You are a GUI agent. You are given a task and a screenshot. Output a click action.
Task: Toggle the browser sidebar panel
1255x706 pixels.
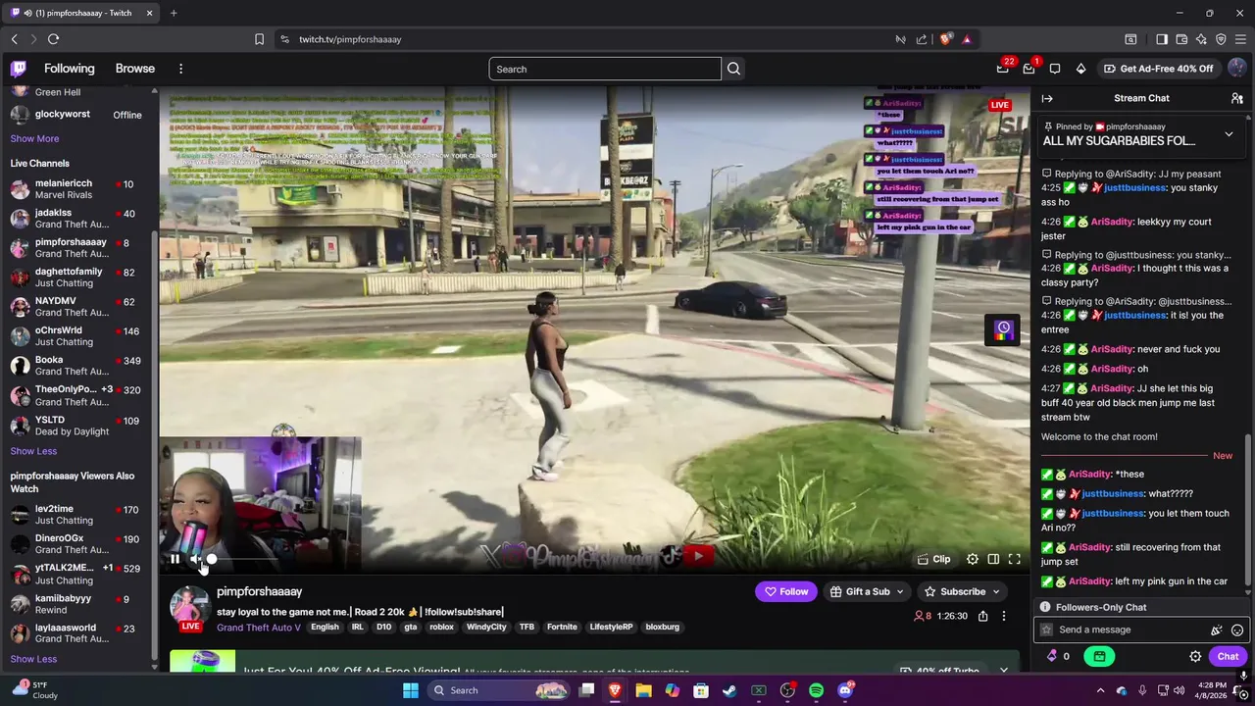click(x=1162, y=39)
